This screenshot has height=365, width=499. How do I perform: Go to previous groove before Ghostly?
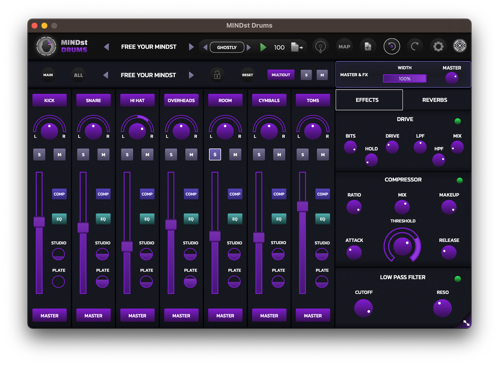click(205, 47)
